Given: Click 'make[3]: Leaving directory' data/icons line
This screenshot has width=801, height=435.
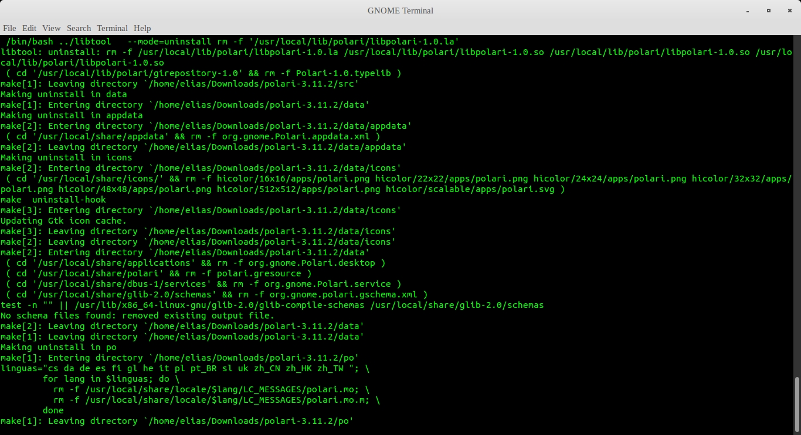Looking at the screenshot, I should (198, 231).
